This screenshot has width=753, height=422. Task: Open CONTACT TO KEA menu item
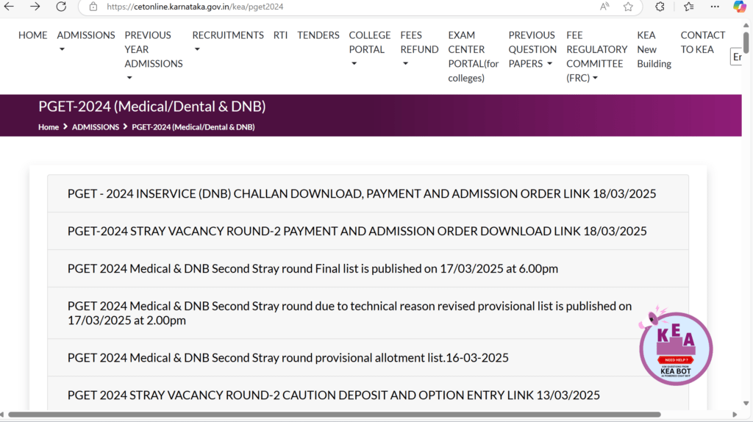[x=702, y=42]
